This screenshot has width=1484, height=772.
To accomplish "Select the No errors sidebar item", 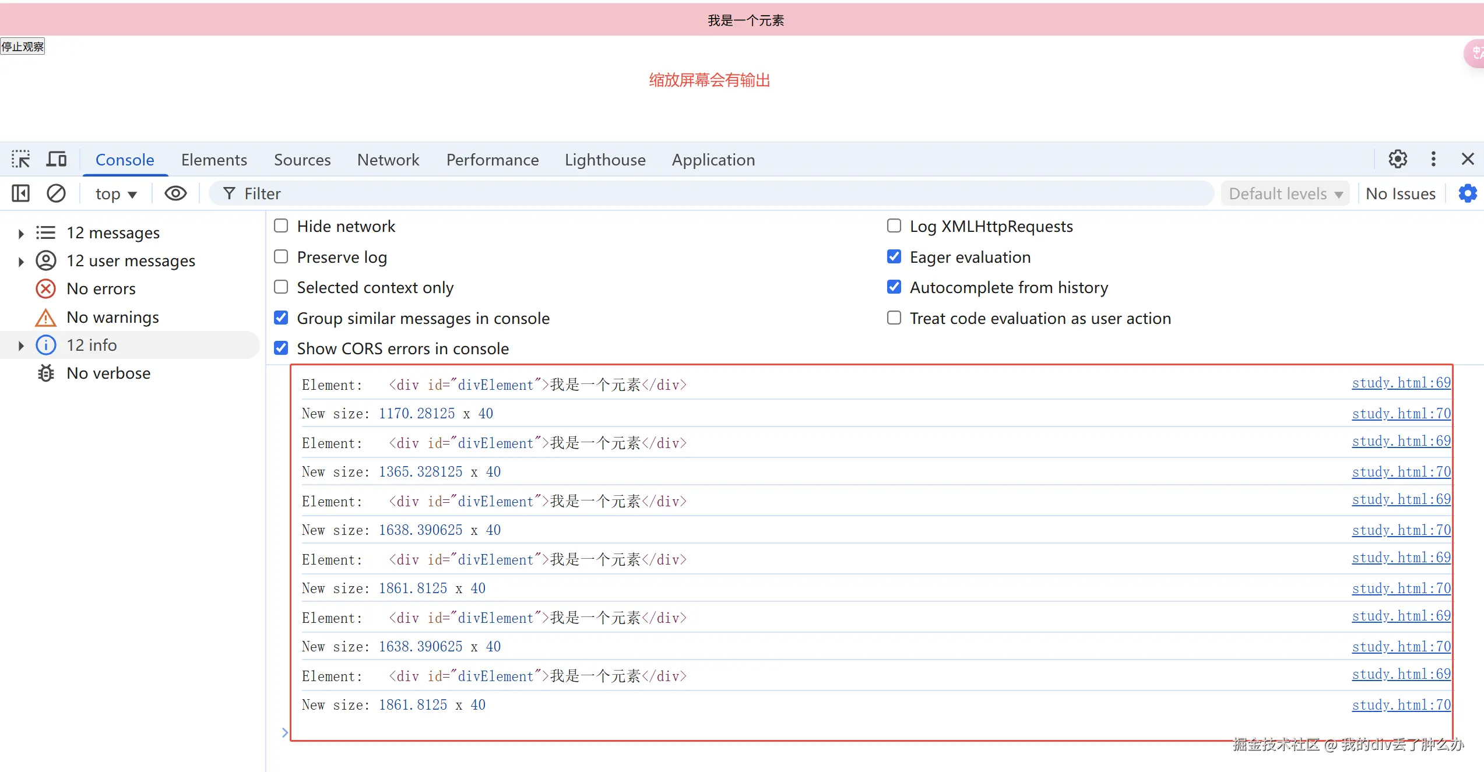I will coord(101,289).
